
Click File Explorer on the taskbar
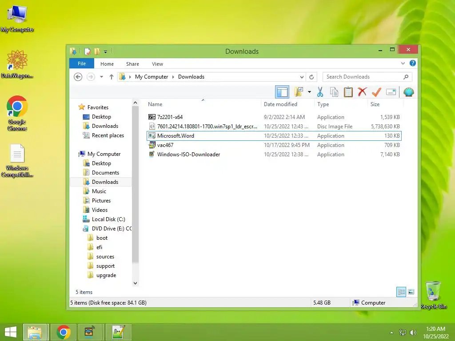coord(35,332)
